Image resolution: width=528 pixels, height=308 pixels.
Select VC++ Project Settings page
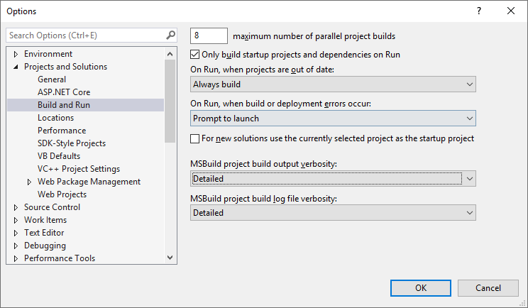tap(78, 169)
